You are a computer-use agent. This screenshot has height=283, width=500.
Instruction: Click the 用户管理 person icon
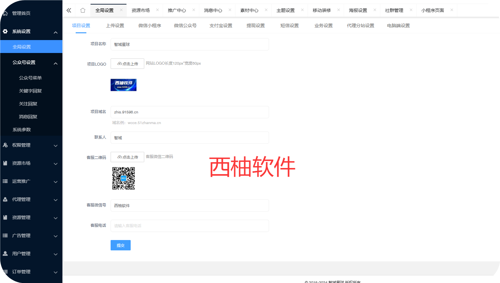[x=5, y=254]
